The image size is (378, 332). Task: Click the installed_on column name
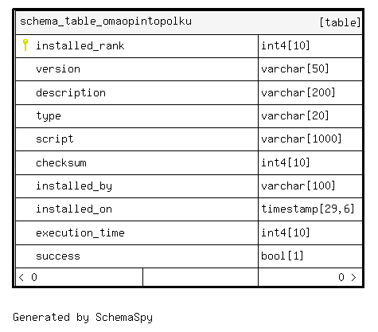point(74,209)
